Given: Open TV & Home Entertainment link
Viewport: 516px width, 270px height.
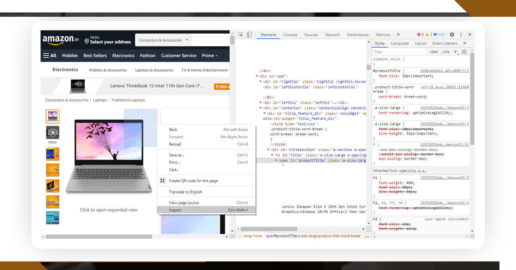Looking at the screenshot, I should [x=205, y=70].
